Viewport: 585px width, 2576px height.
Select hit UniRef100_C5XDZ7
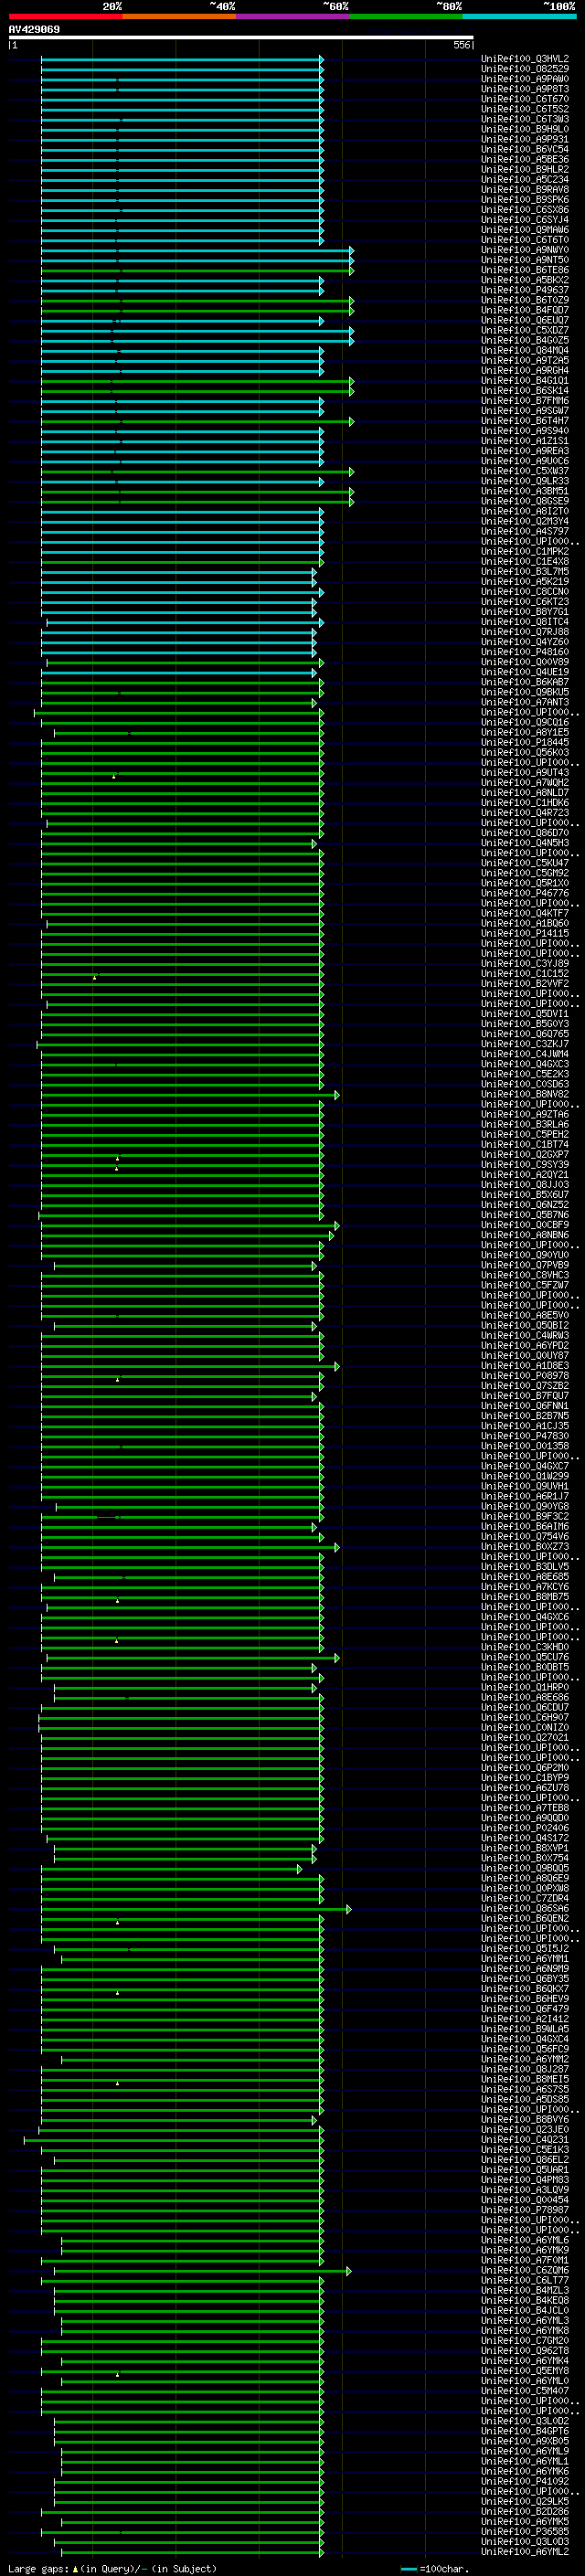pos(525,330)
